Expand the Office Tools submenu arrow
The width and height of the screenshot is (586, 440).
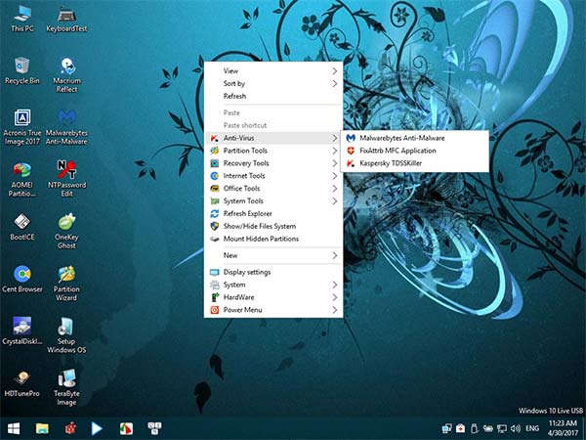point(334,189)
